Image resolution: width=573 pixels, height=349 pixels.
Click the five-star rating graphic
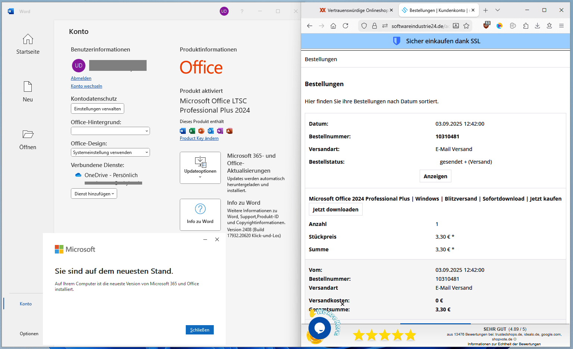tap(385, 335)
